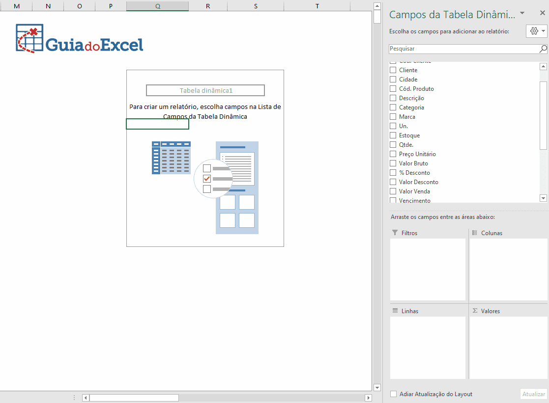549x403 pixels.
Task: Tick the Valor Venda field checkbox
Action: click(393, 191)
